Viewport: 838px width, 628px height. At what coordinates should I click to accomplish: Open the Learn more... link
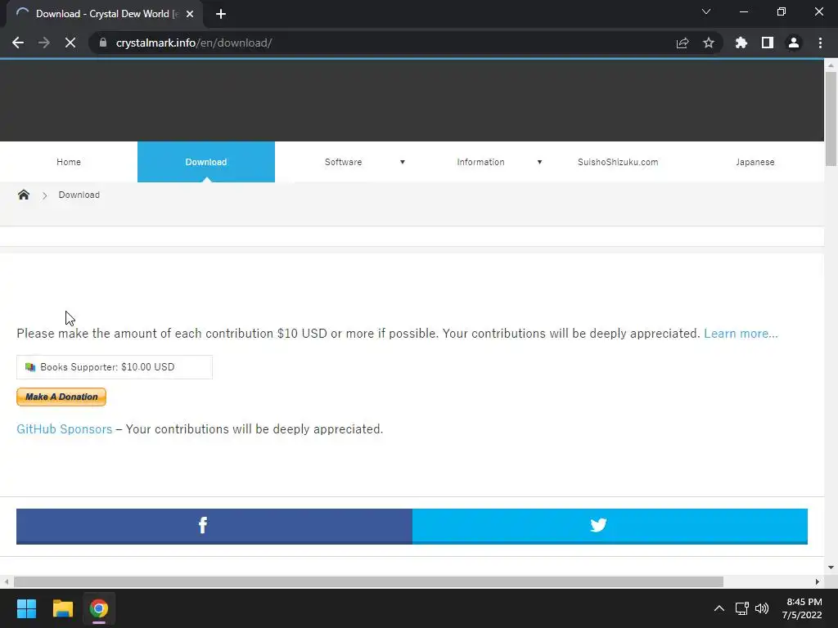tap(741, 334)
